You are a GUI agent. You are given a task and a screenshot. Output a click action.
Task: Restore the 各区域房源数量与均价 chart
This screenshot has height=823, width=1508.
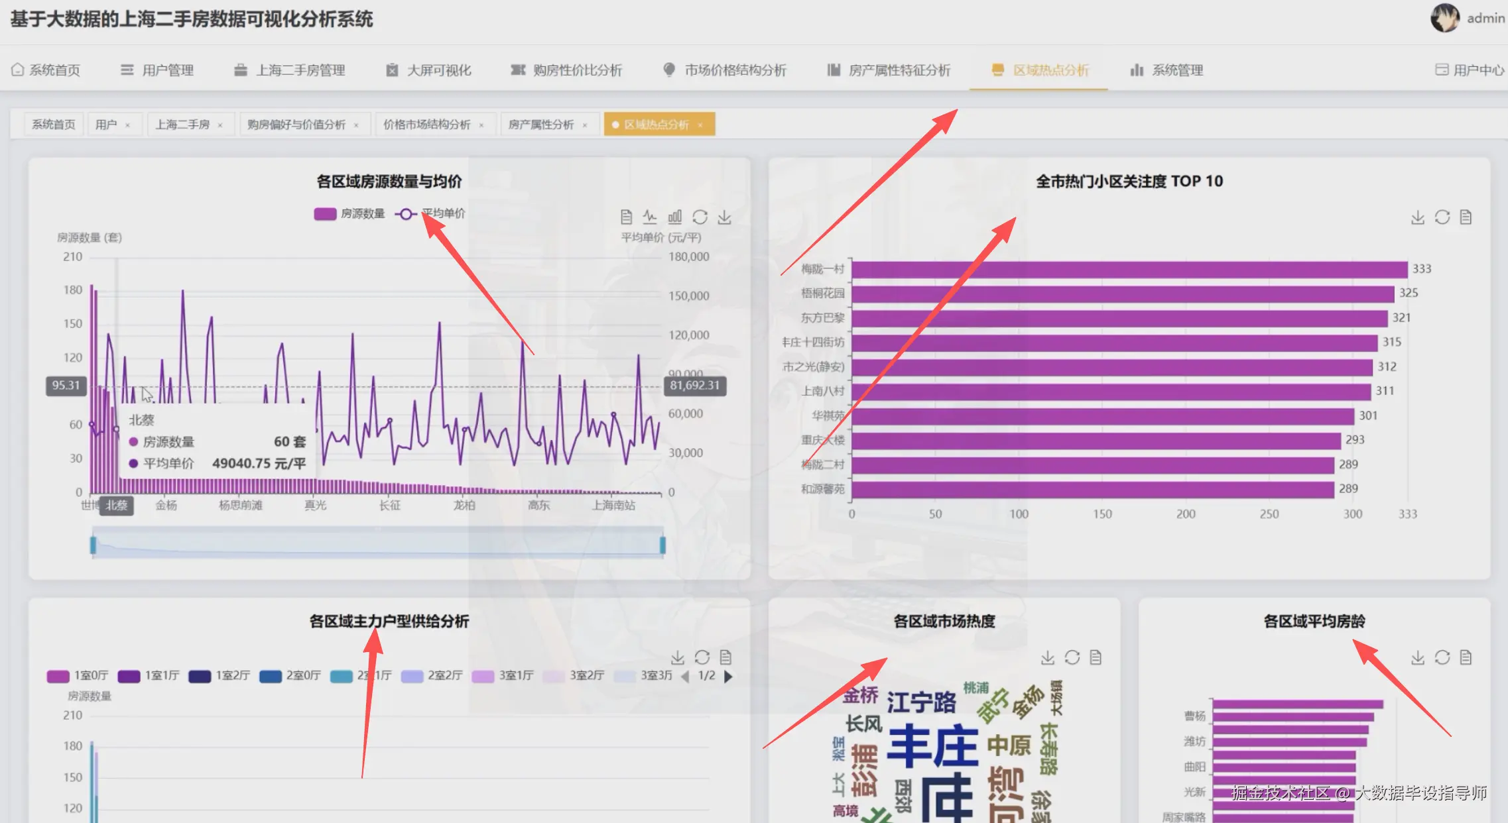(x=700, y=217)
